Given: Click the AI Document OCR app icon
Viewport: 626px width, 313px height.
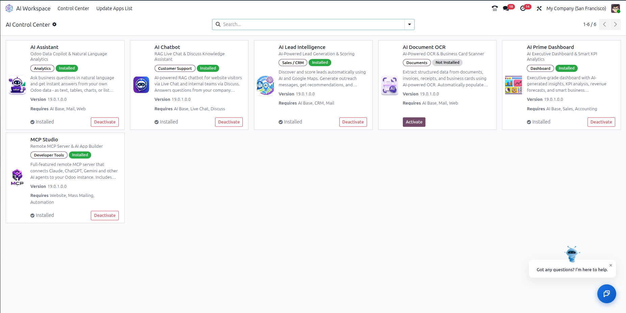Looking at the screenshot, I should 390,85.
